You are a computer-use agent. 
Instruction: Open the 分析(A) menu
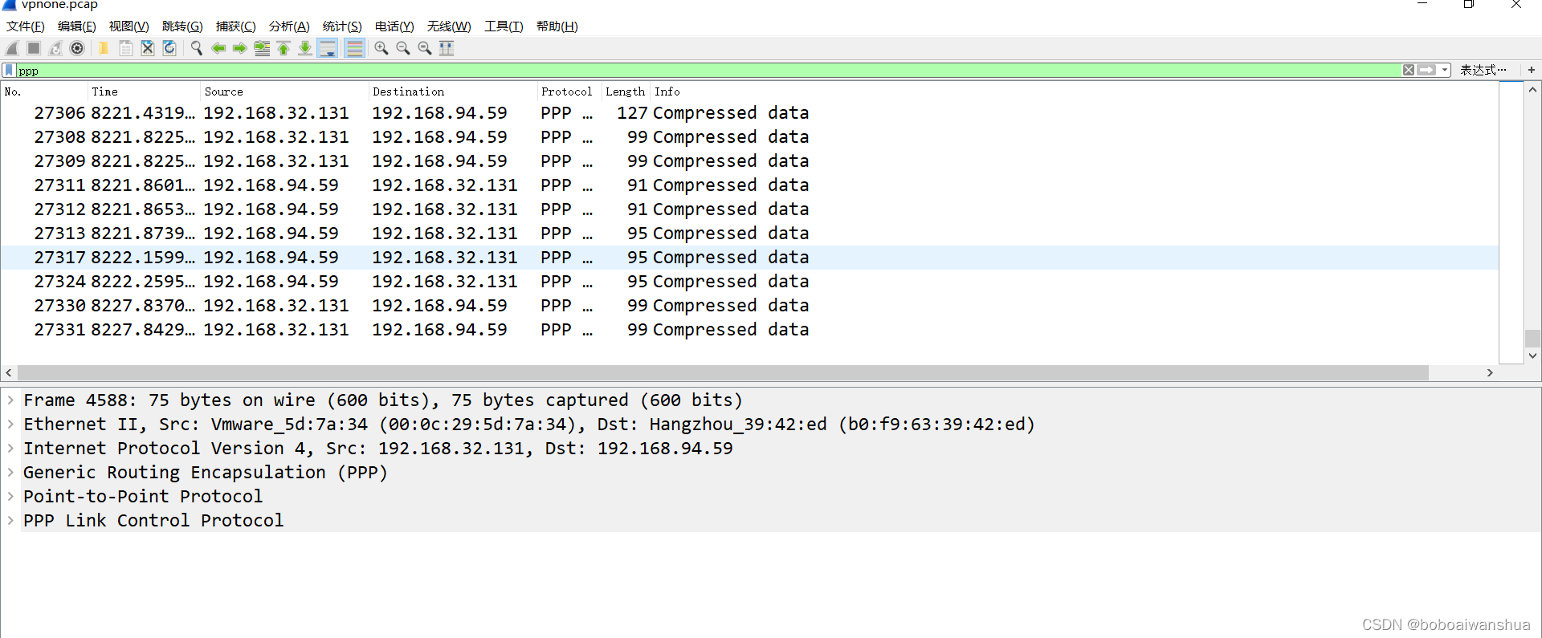coord(289,26)
